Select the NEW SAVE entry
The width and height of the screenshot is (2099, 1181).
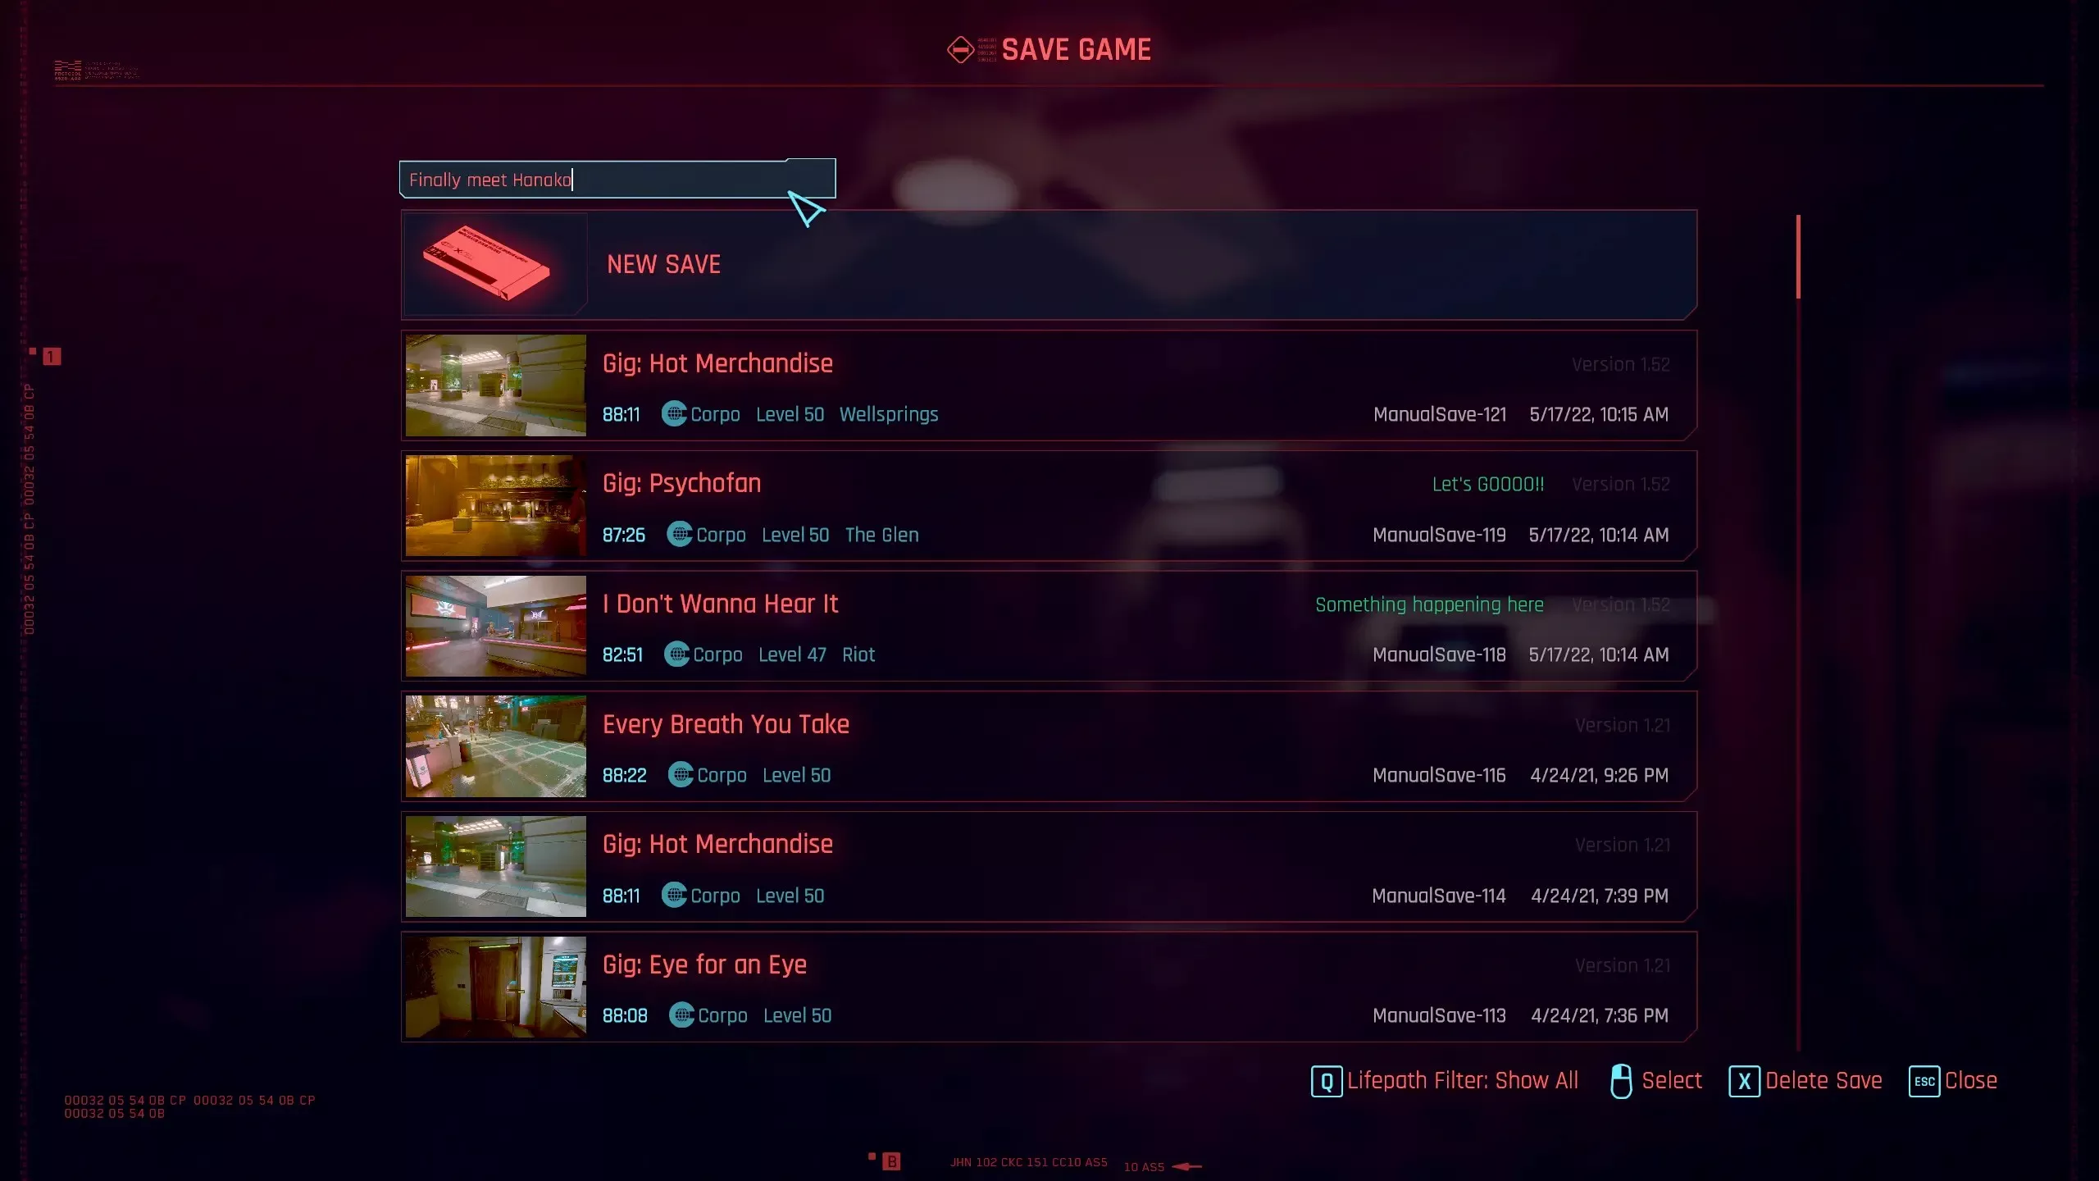1049,264
